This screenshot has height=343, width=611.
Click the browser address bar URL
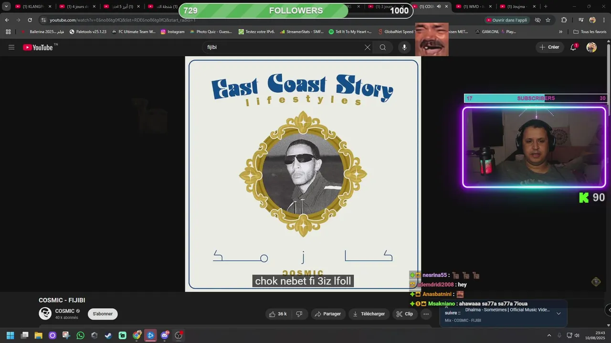click(123, 20)
